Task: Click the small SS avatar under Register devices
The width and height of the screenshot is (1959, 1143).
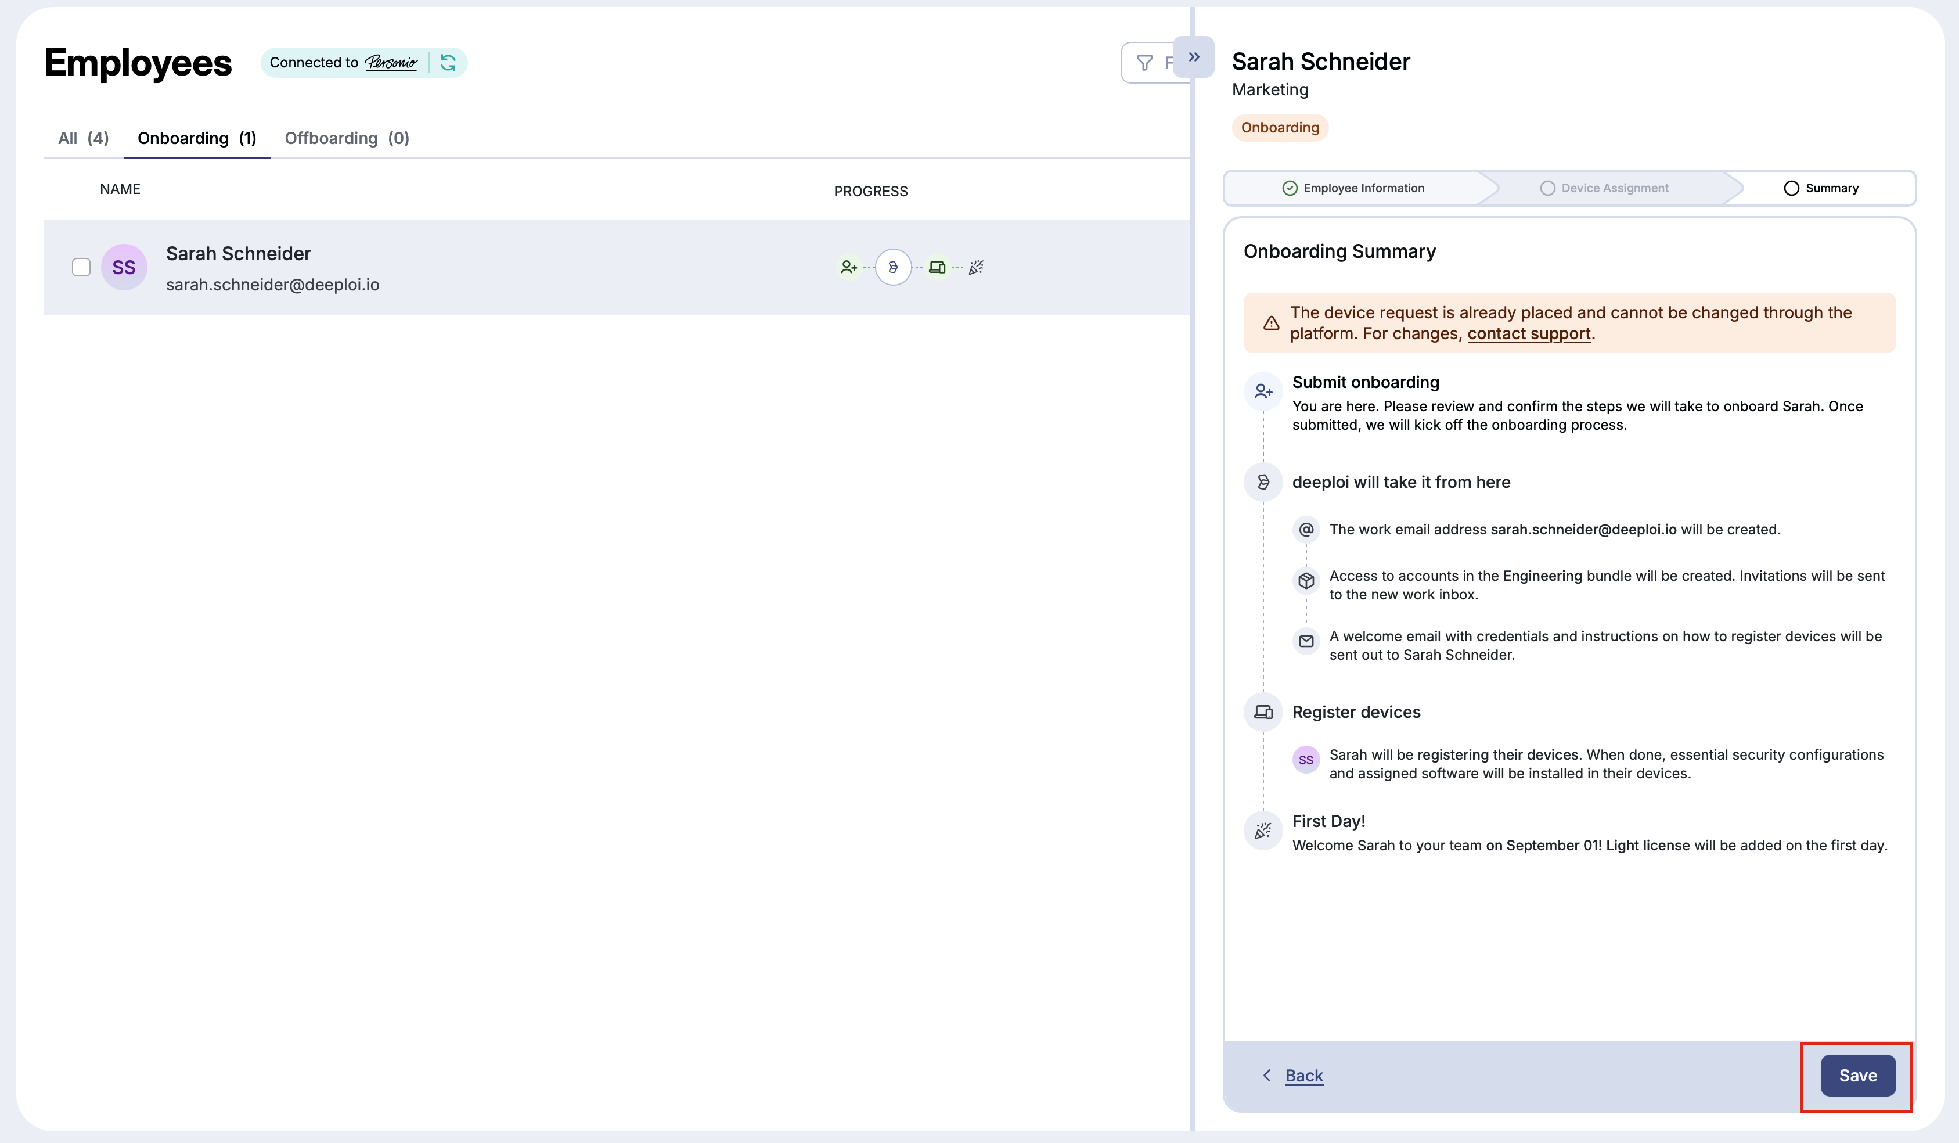Action: [x=1306, y=760]
